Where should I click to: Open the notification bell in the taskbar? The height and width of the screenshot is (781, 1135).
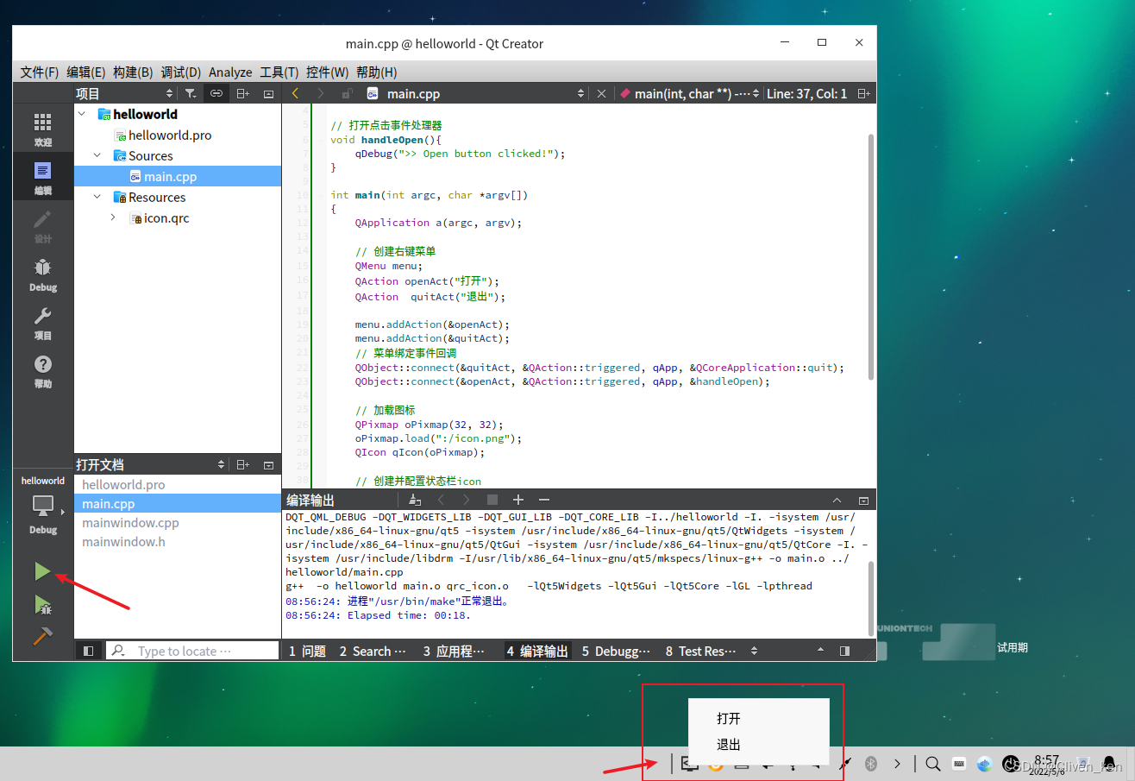(x=1109, y=763)
